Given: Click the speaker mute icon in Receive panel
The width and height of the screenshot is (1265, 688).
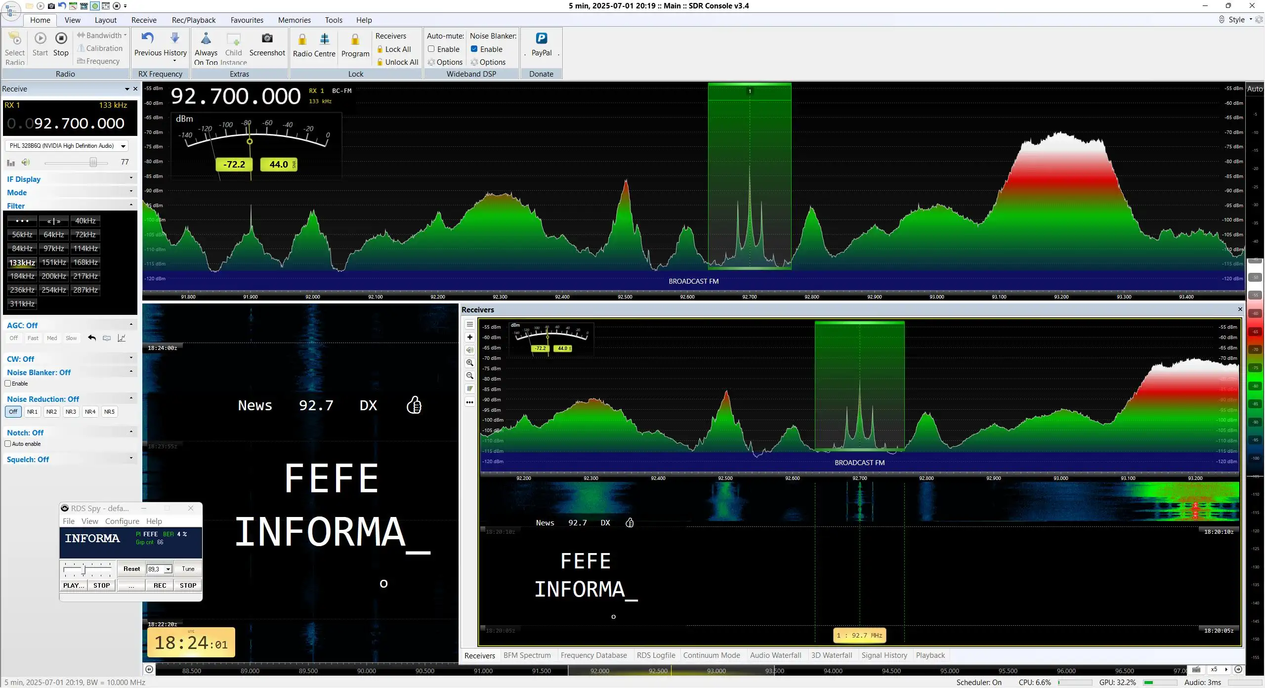Looking at the screenshot, I should coord(26,162).
